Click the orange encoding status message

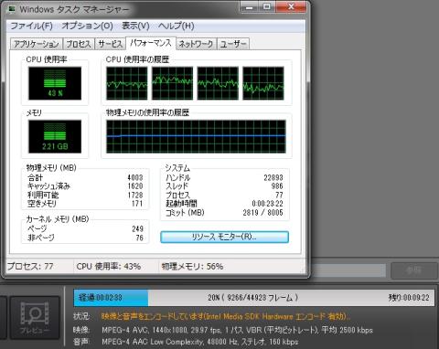[x=226, y=316]
